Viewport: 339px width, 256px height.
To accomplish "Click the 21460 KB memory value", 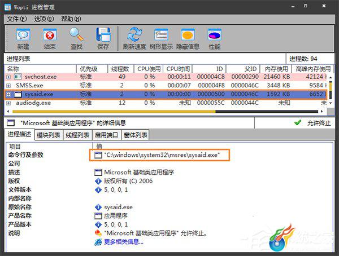I will coord(276,77).
